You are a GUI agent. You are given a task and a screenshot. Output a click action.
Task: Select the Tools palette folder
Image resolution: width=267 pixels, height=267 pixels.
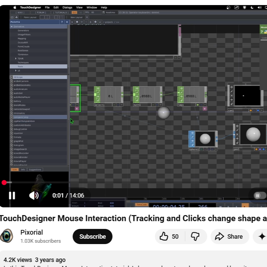38,66
